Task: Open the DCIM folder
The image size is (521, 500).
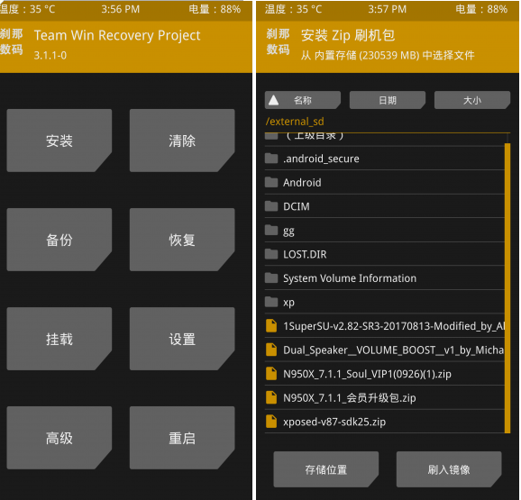Action: pyautogui.click(x=384, y=206)
